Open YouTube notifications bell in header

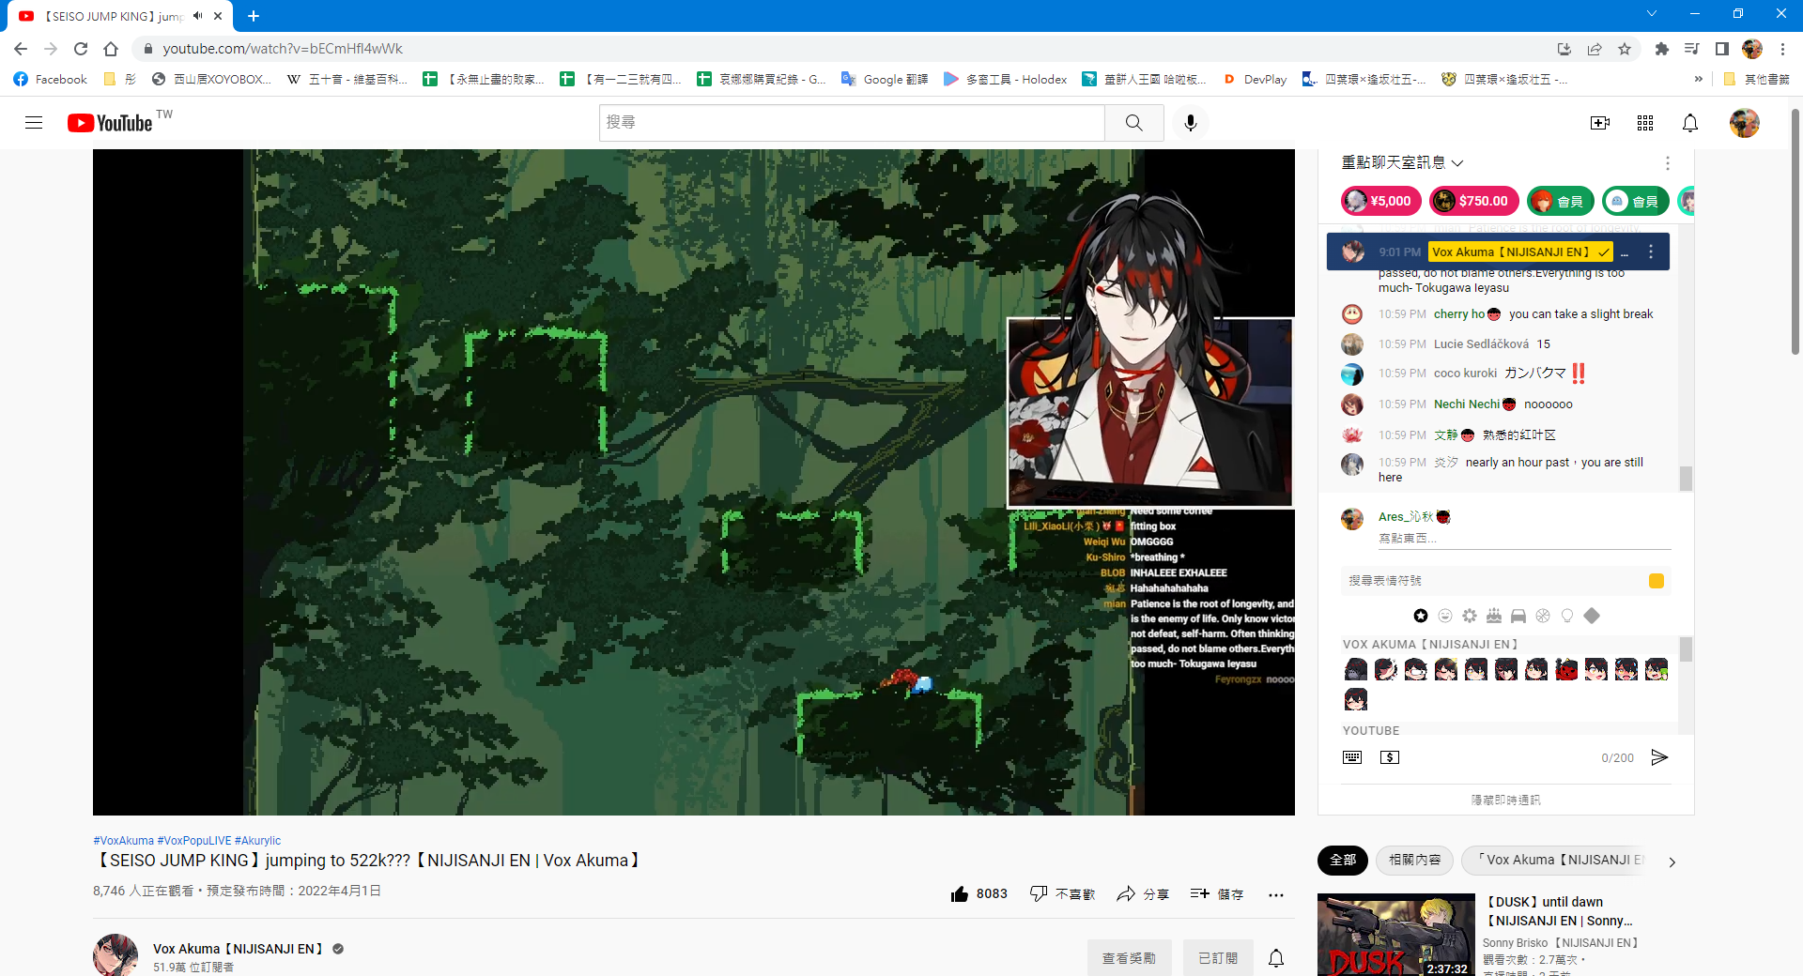(1690, 123)
